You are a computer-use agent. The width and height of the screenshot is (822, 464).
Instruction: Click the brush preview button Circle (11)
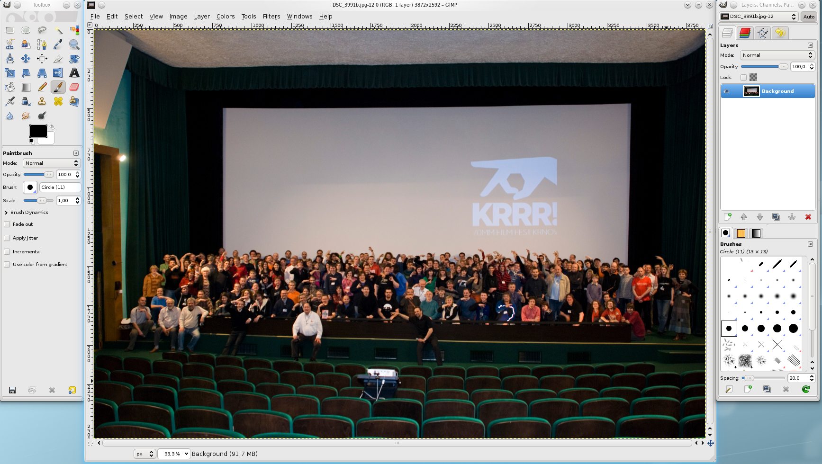pos(30,187)
